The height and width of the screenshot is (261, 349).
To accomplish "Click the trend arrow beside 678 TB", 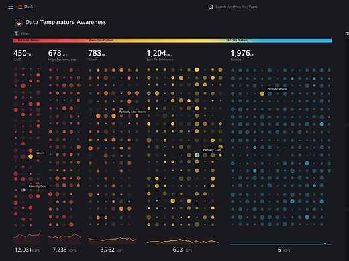I will point(66,54).
